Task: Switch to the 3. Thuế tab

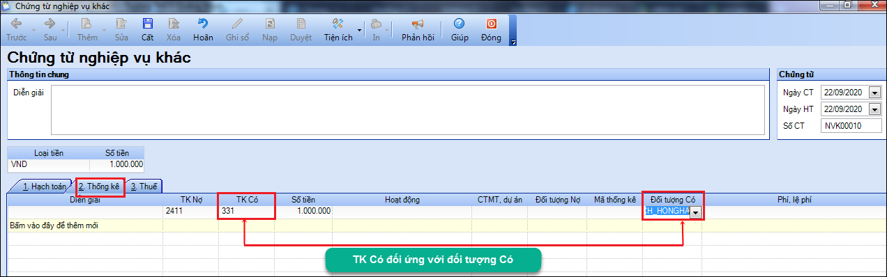Action: coord(144,187)
